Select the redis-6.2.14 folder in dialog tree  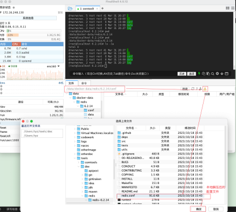98,200
